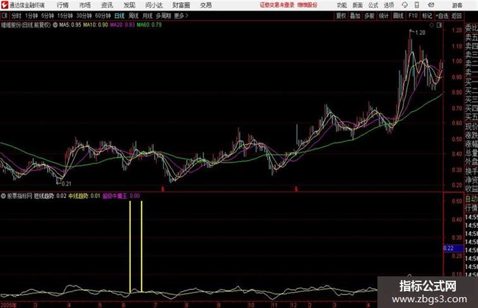
Task: Open the 版面 menu
Action: (x=358, y=5)
